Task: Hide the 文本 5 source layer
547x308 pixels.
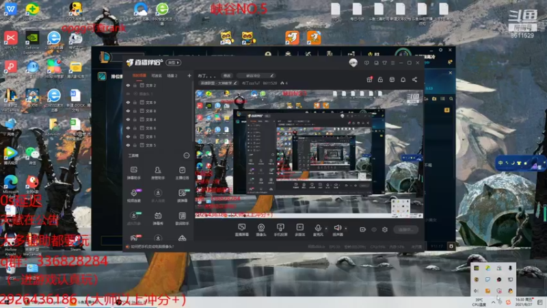Action: [x=128, y=145]
